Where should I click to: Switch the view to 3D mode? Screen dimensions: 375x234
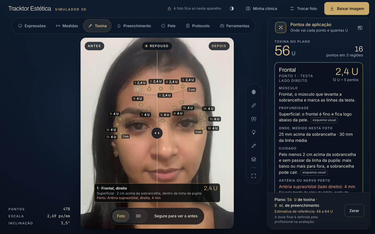[138, 216]
